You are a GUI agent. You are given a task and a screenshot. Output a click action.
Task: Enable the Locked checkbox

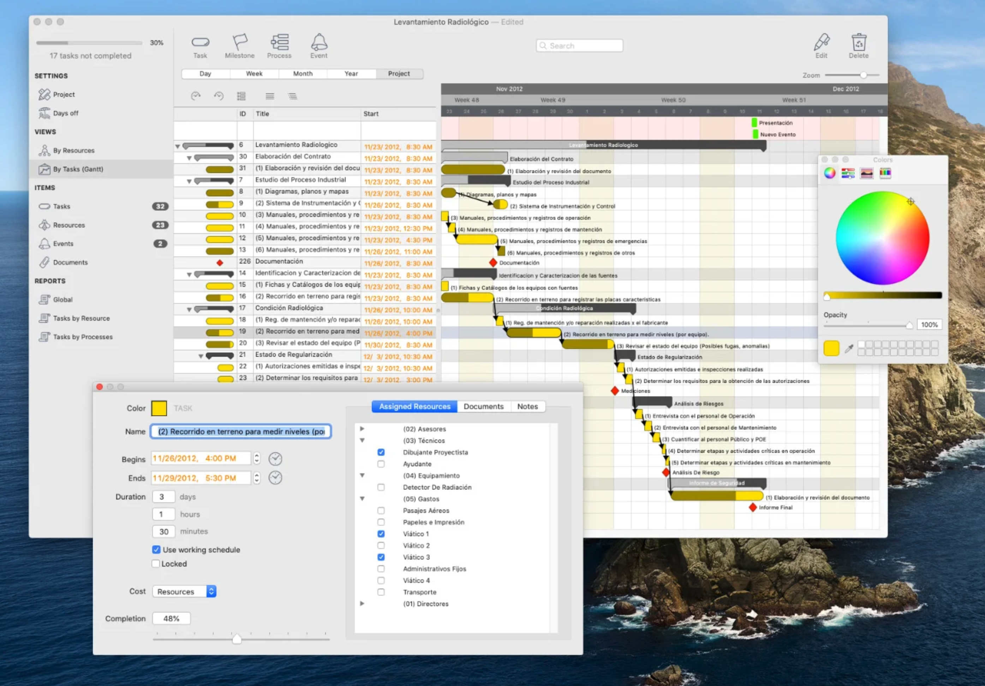pyautogui.click(x=156, y=564)
